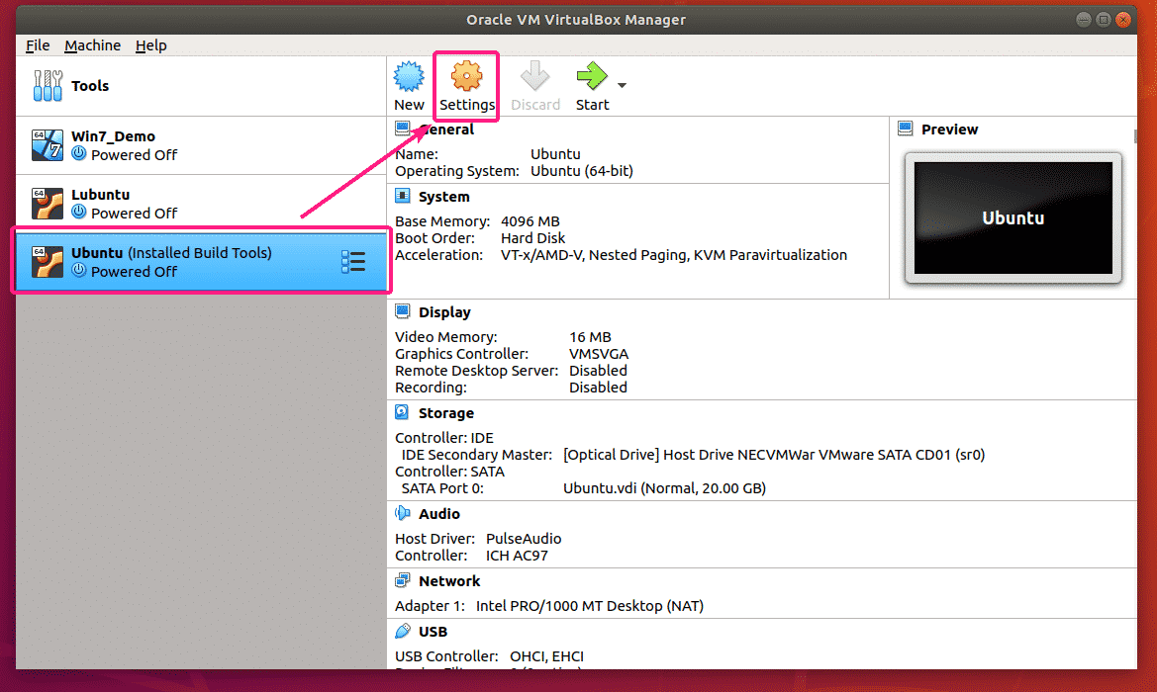Click the Recording 'Disabled' value
This screenshot has width=1157, height=692.
(598, 388)
